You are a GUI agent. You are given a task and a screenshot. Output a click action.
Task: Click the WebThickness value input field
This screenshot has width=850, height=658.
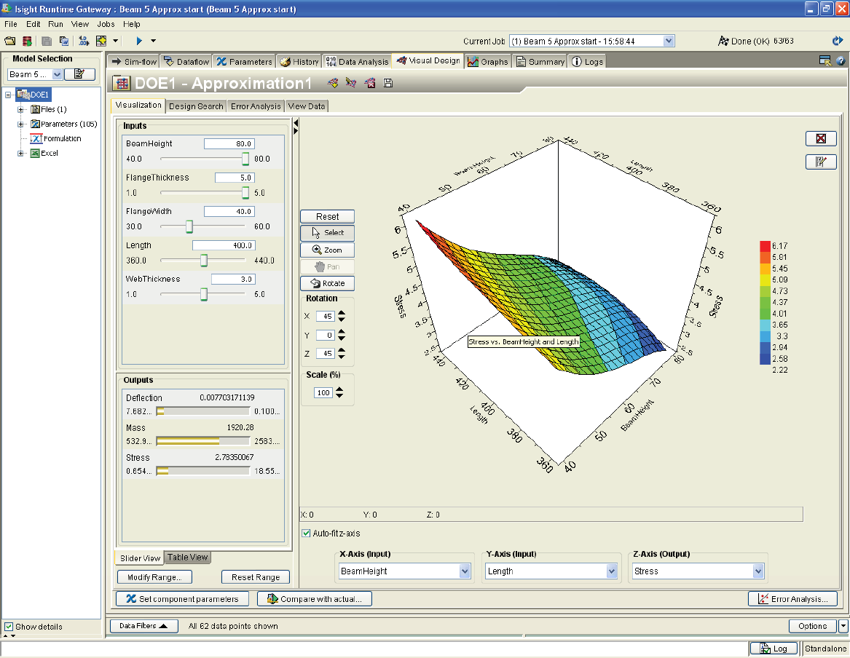[232, 279]
